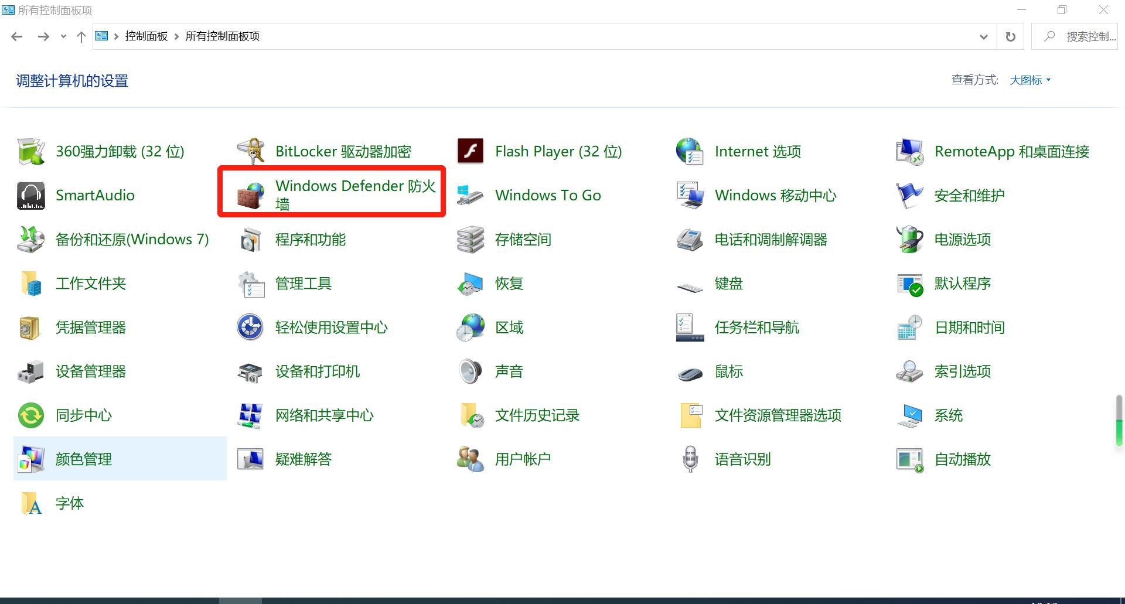Open 网络和共享中心

point(324,415)
